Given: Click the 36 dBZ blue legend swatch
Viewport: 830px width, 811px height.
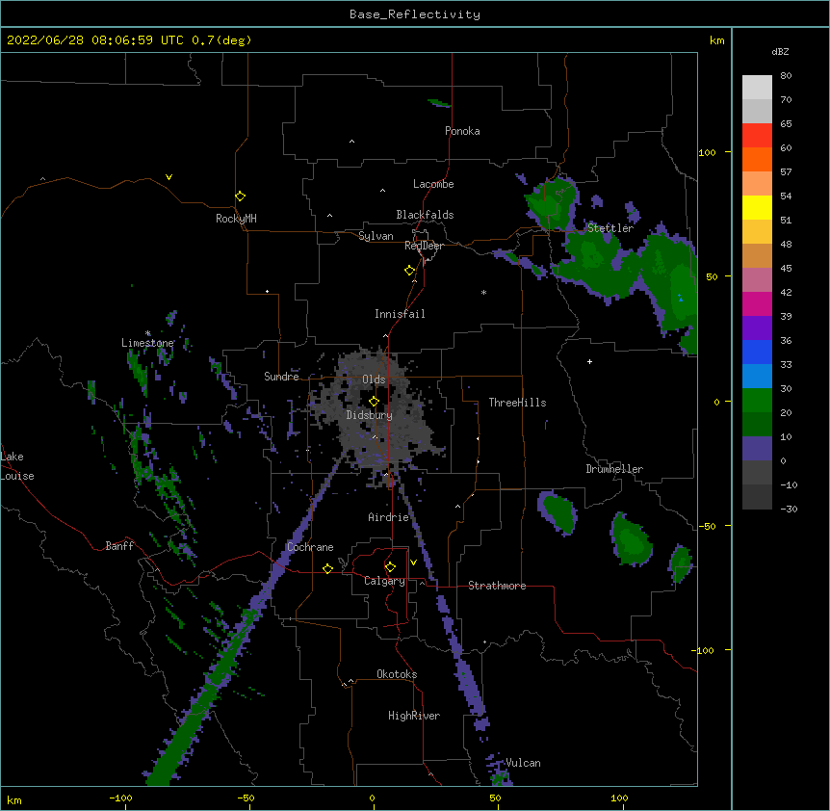Looking at the screenshot, I should click(x=757, y=352).
